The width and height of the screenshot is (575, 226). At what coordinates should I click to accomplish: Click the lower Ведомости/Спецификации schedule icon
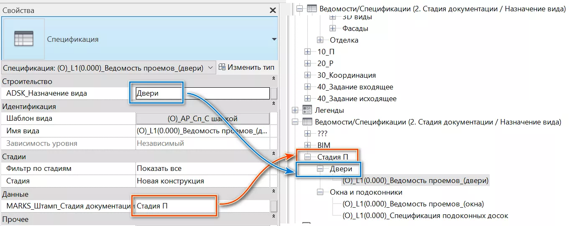click(x=307, y=122)
